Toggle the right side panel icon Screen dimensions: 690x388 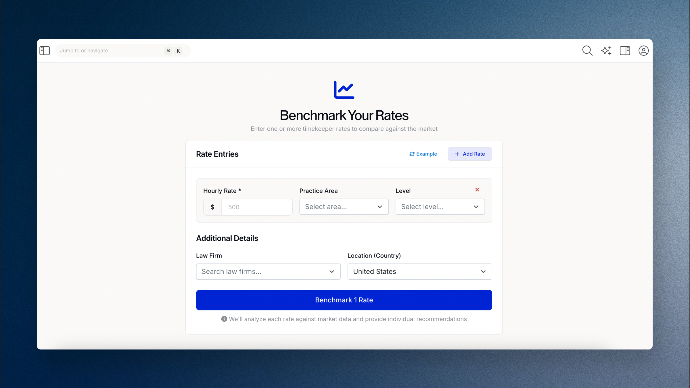[x=625, y=51]
